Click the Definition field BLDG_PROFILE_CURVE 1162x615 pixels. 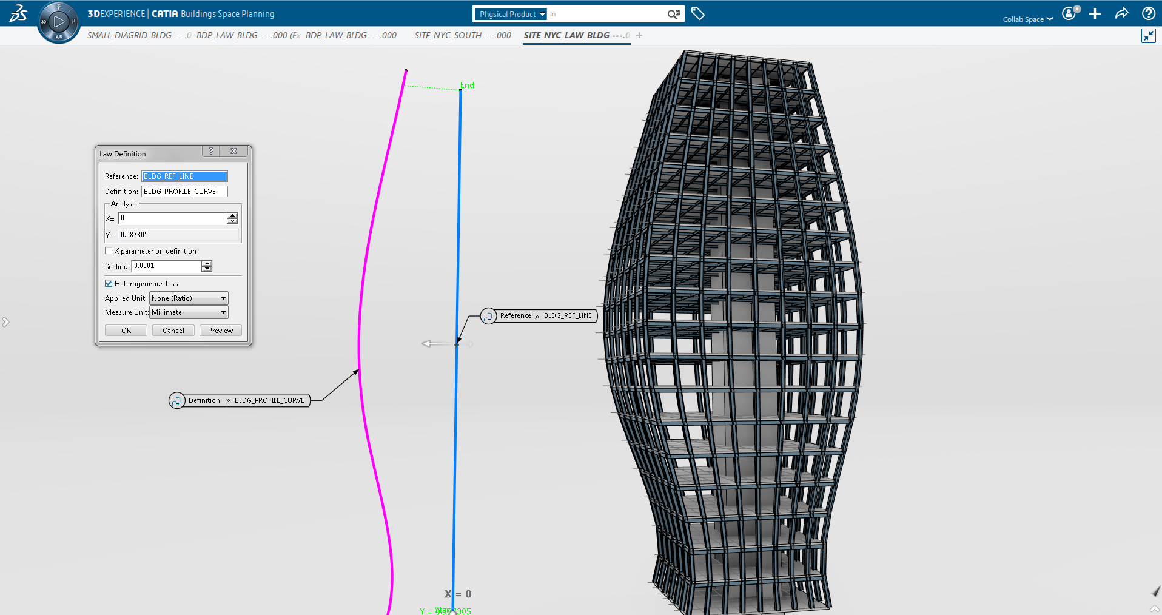[x=184, y=192]
